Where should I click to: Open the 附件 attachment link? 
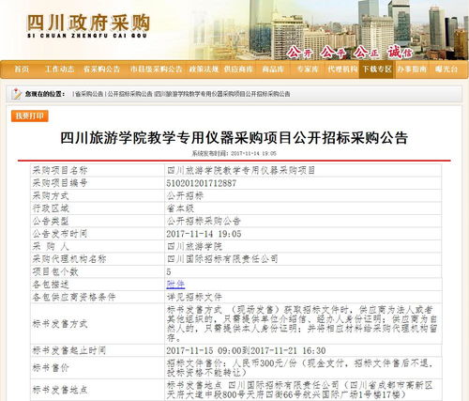pyautogui.click(x=175, y=285)
